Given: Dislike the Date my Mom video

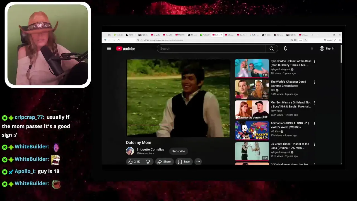Looking at the screenshot, I should [x=148, y=162].
